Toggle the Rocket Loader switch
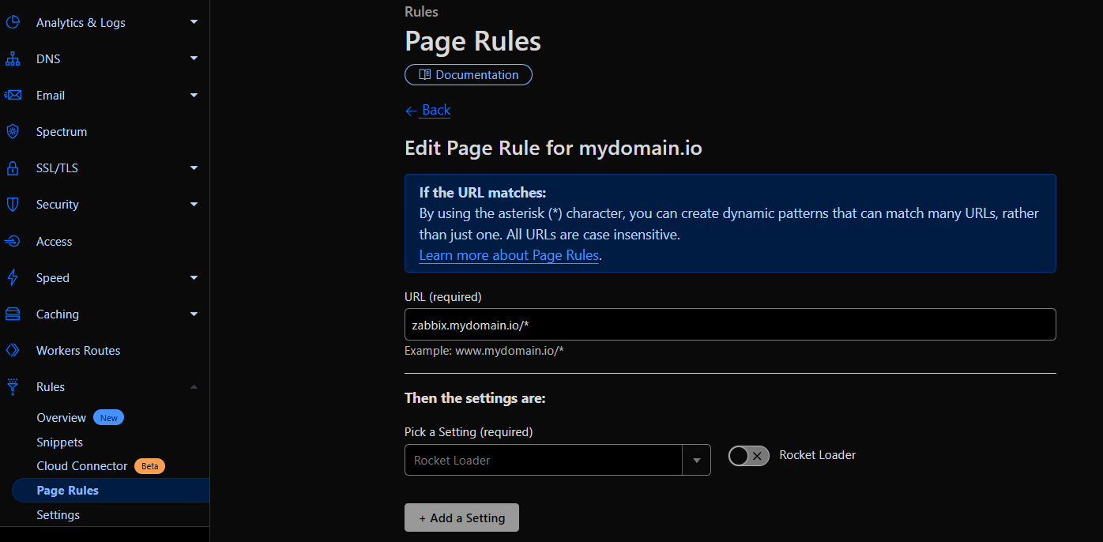Screen dimensions: 1103x542 (748, 456)
